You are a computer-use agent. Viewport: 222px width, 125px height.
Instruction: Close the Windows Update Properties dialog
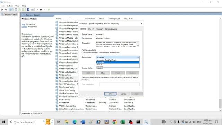[x=141, y=23]
